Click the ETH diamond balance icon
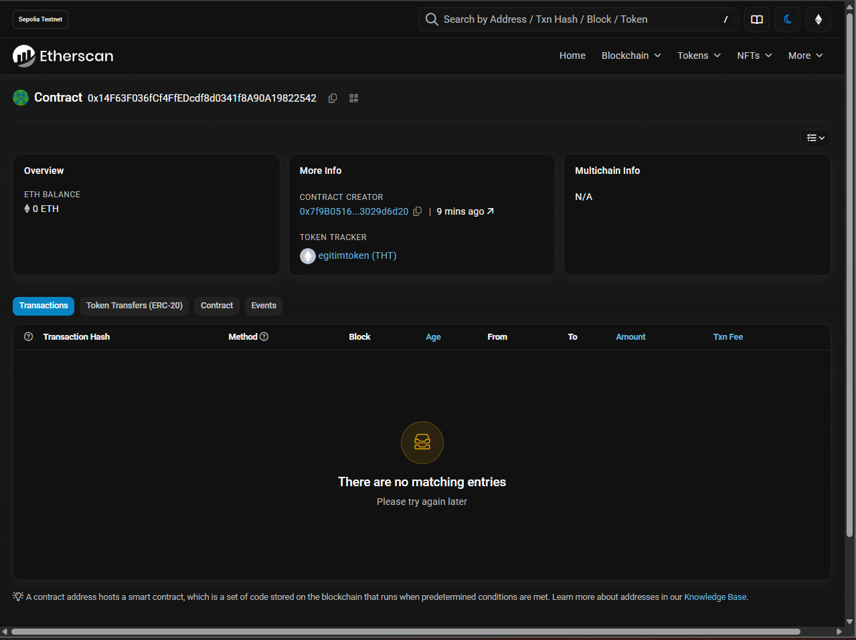 pos(27,209)
